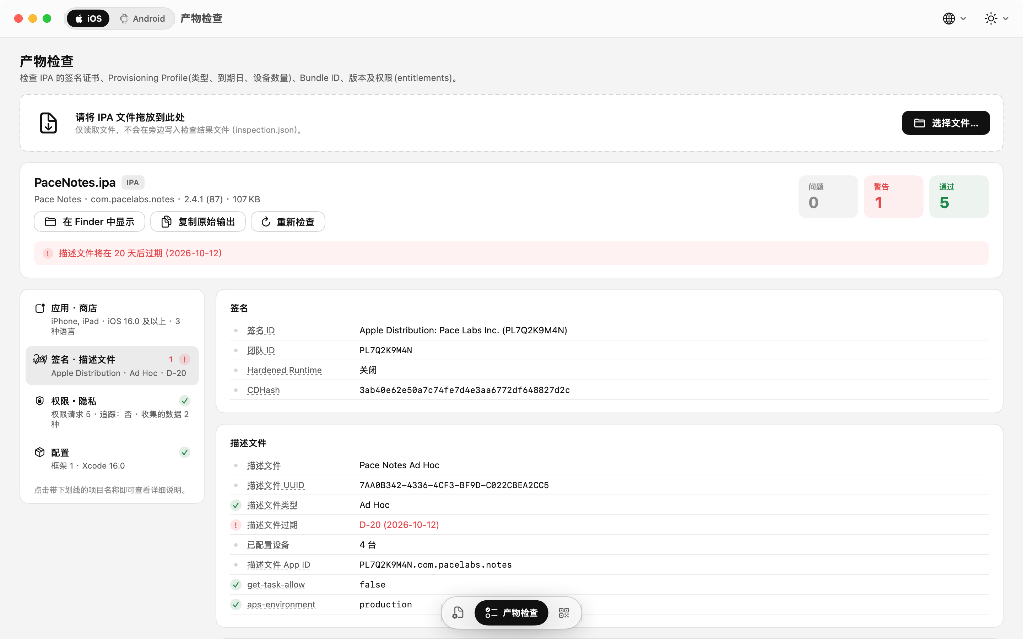Image resolution: width=1023 pixels, height=639 pixels.
Task: Click the 团队 ID underlined label
Action: coord(261,350)
